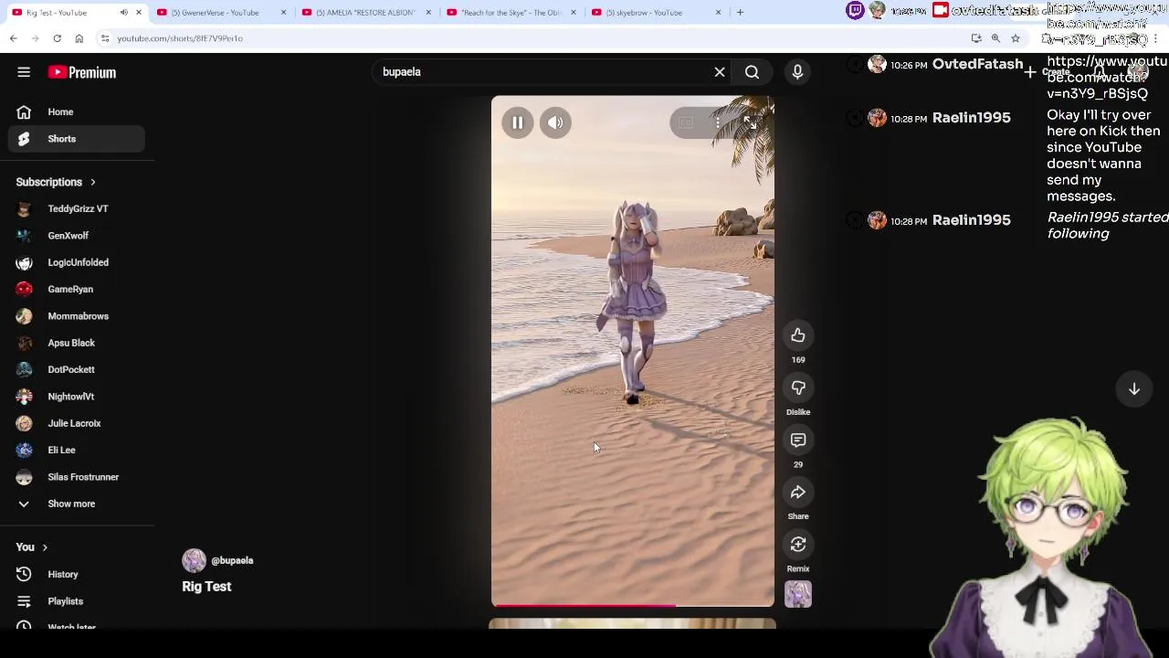Open GenXwolf subscription

[77, 236]
